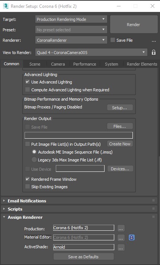
Task: Uncheck the Rendered Frame Window checkbox
Action: (27, 179)
